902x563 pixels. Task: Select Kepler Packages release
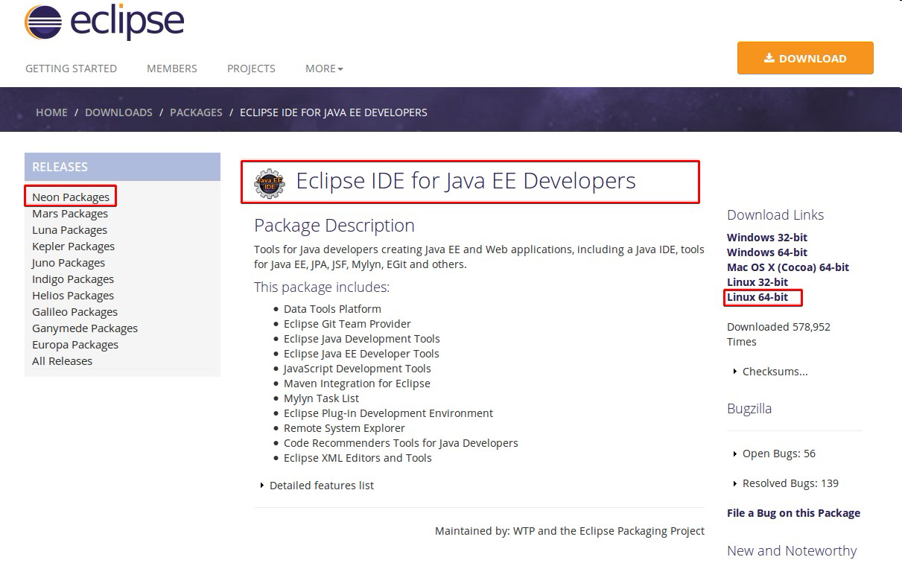coord(73,246)
